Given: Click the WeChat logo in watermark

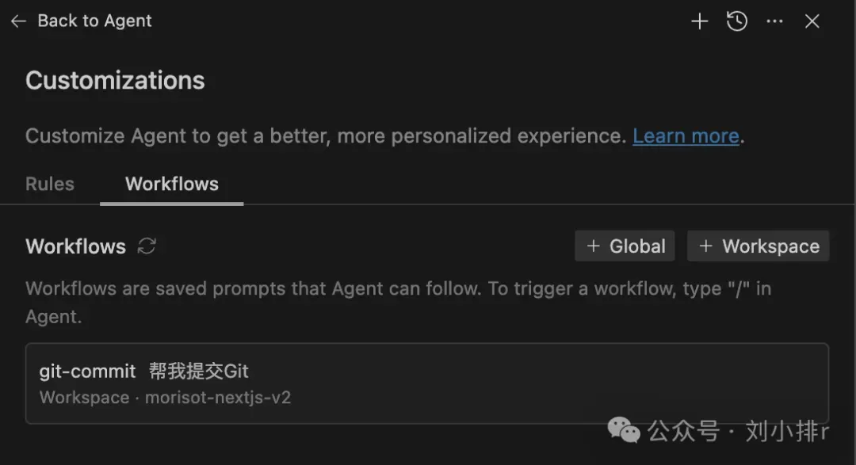Looking at the screenshot, I should coord(624,430).
